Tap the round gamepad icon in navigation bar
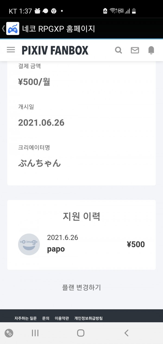163x344 pixels. click(9, 333)
